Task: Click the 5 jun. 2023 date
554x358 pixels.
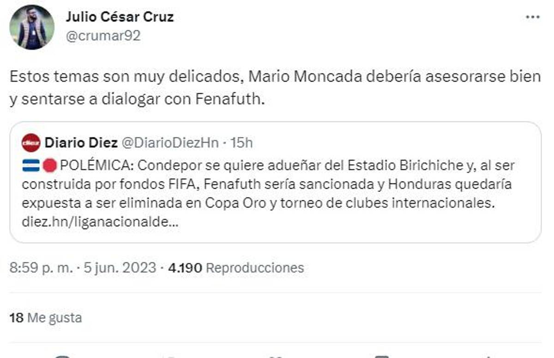Action: coord(120,268)
